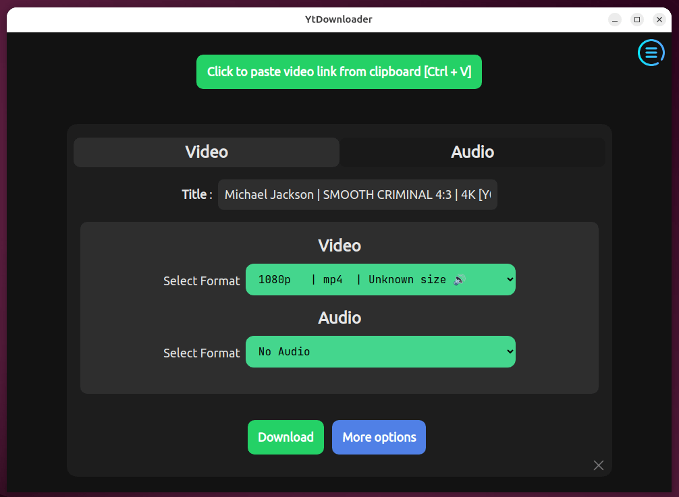This screenshot has height=497, width=679.
Task: Click the Select Format label under Video
Action: tap(201, 281)
